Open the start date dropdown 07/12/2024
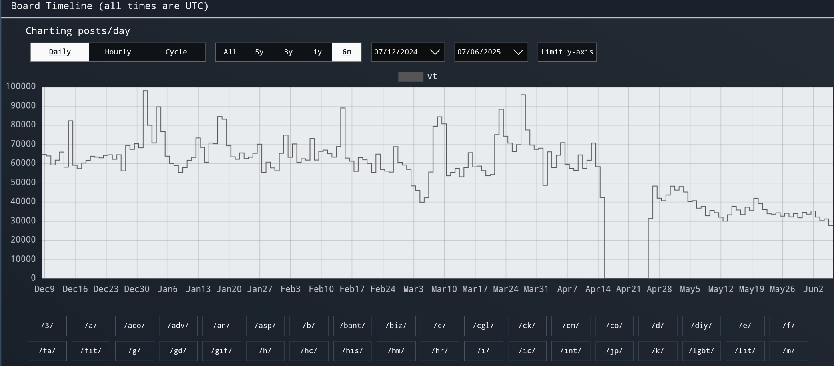Viewport: 834px width, 366px height. (407, 52)
